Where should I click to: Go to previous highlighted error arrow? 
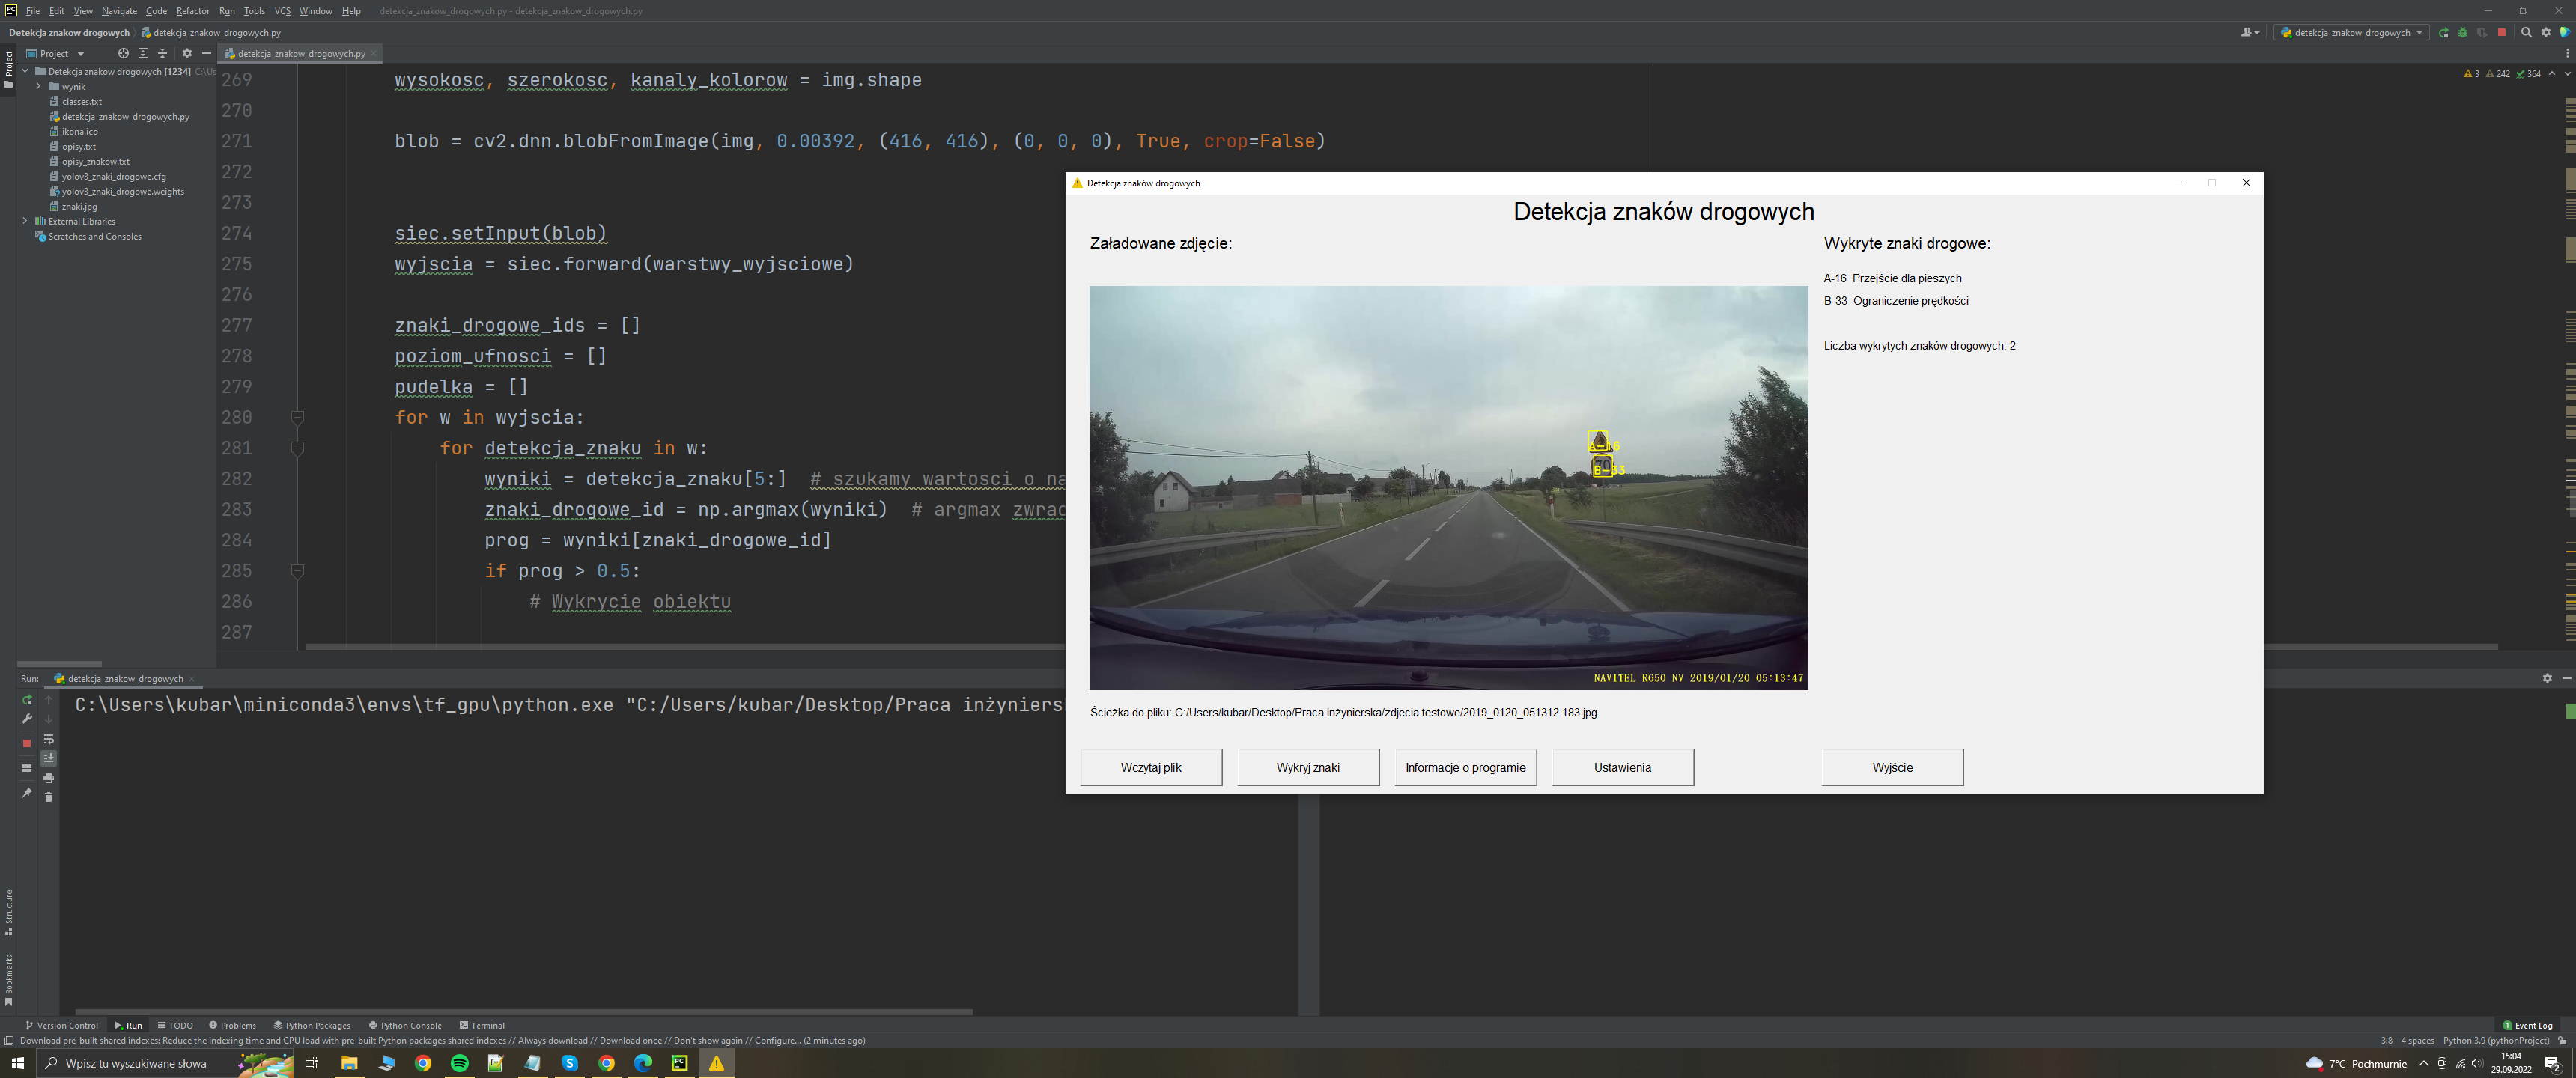[2552, 74]
